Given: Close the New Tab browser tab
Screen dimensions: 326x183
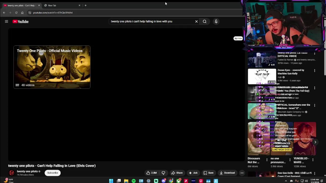Looking at the screenshot, I should [79, 5].
